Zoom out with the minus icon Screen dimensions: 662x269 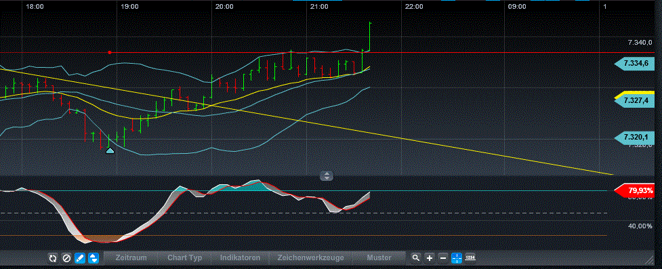[443, 257]
